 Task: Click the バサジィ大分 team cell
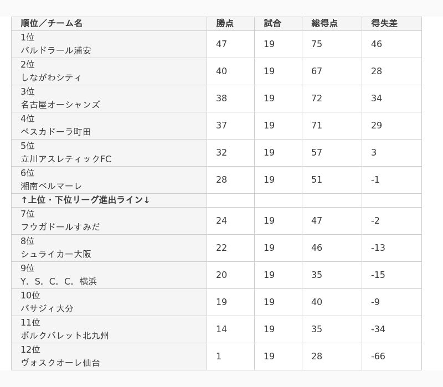point(109,302)
